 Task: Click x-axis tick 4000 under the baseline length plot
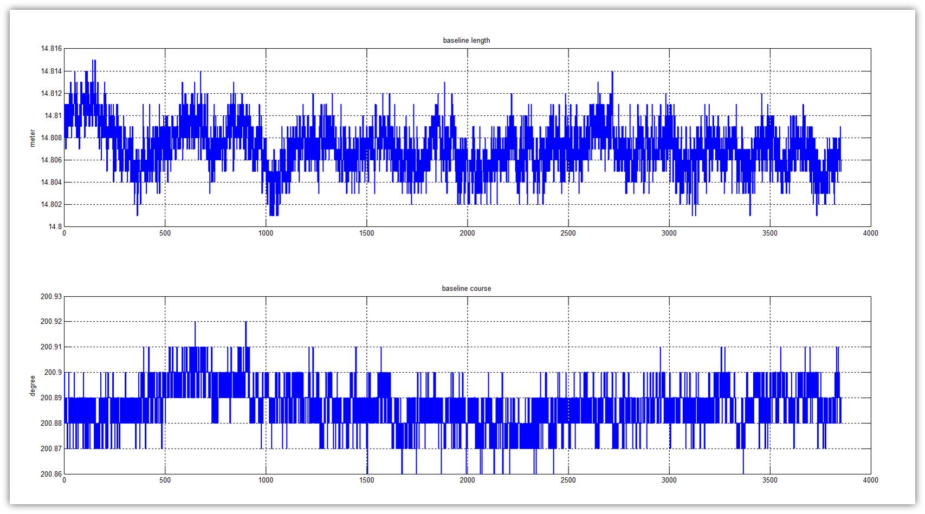pyautogui.click(x=870, y=233)
